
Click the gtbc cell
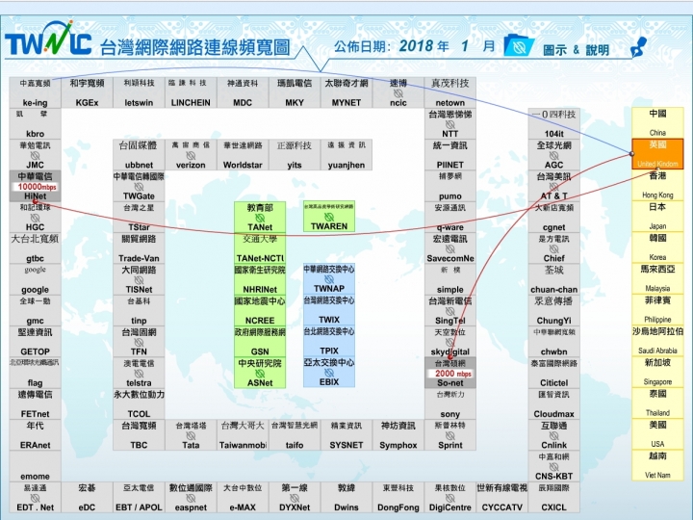[36, 248]
